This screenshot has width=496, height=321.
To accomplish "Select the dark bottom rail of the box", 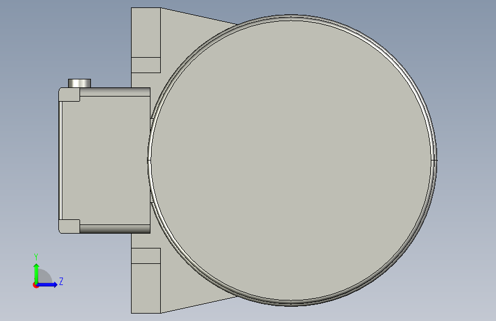I will 115,229.
